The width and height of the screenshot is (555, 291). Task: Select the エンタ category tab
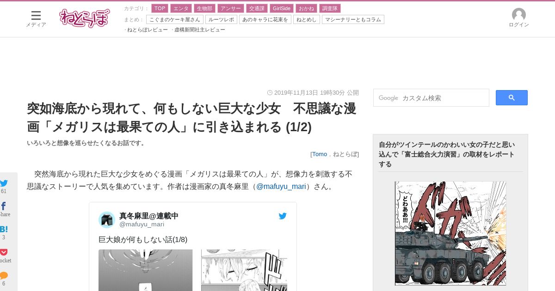tap(181, 8)
